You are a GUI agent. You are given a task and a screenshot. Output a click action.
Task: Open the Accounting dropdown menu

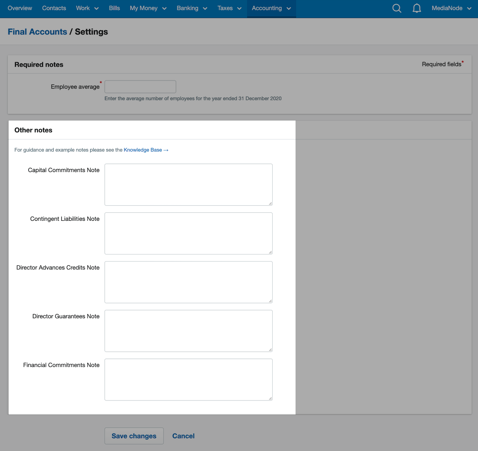tap(271, 8)
